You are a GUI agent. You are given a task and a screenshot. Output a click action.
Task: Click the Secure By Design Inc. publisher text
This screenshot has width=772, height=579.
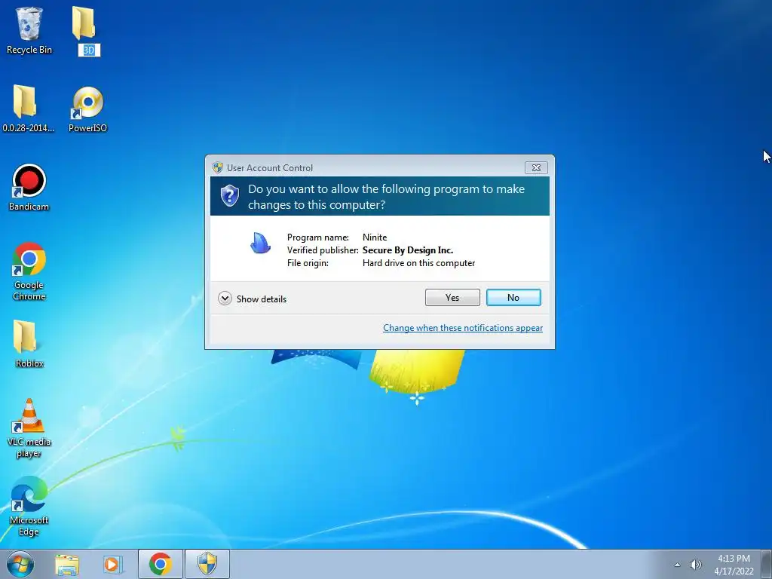pyautogui.click(x=408, y=250)
